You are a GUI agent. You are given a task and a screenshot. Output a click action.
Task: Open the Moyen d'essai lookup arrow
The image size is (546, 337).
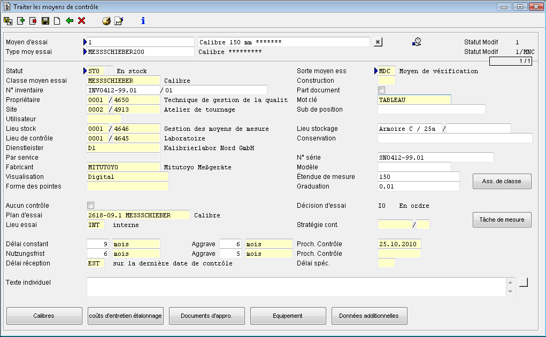[84, 42]
